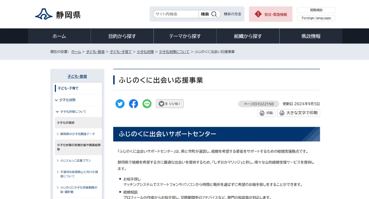The height and width of the screenshot is (199, 369).
Task: Open テーマから探す menu
Action: pos(185,36)
